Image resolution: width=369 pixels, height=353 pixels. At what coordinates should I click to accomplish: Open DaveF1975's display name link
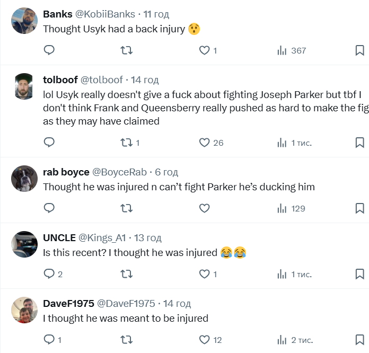tap(68, 304)
